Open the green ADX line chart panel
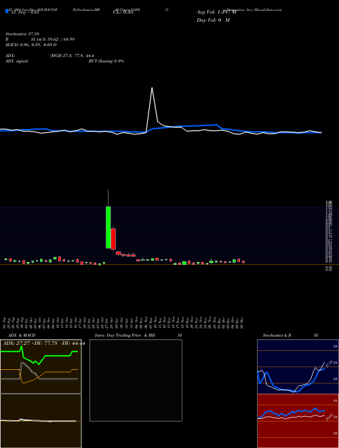 point(41,367)
